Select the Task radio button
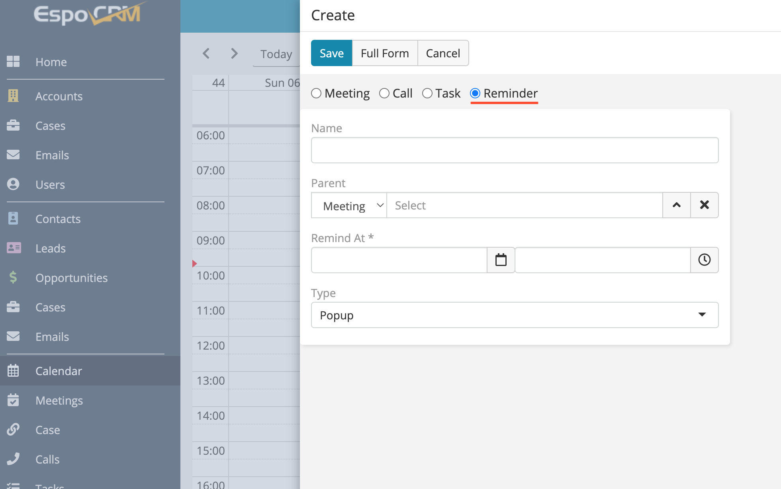 point(427,93)
